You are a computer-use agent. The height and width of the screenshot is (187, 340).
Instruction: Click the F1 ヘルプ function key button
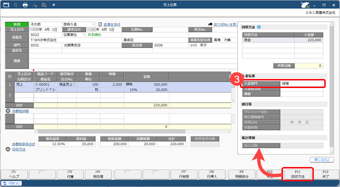click(14, 175)
